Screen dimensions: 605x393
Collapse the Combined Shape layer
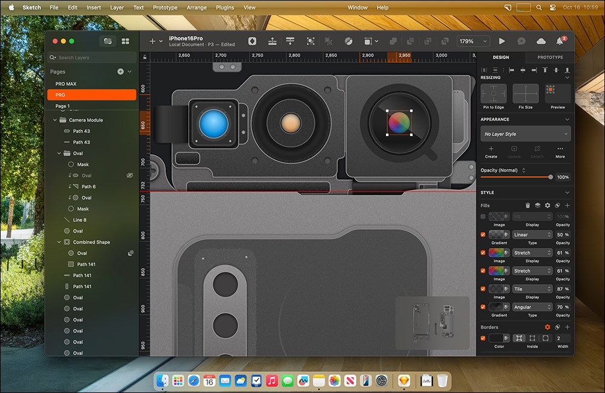tap(59, 242)
